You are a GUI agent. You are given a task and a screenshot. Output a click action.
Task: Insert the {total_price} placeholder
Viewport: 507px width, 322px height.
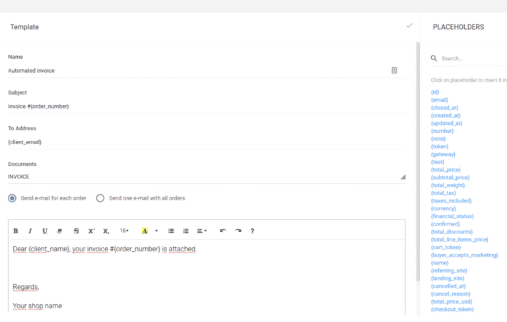446,170
